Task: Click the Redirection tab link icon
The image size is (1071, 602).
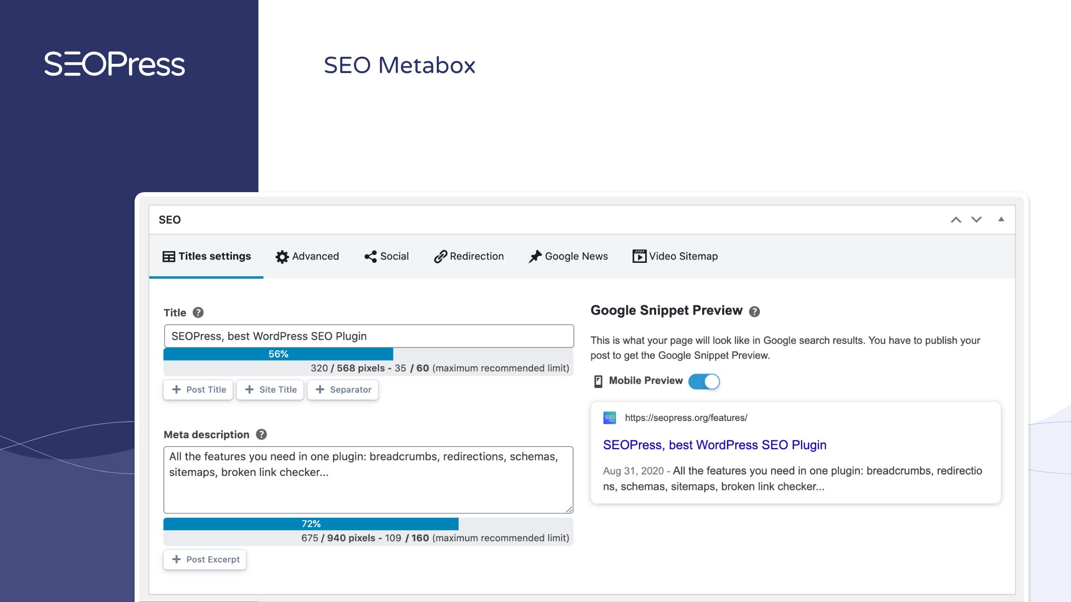Action: (x=439, y=256)
